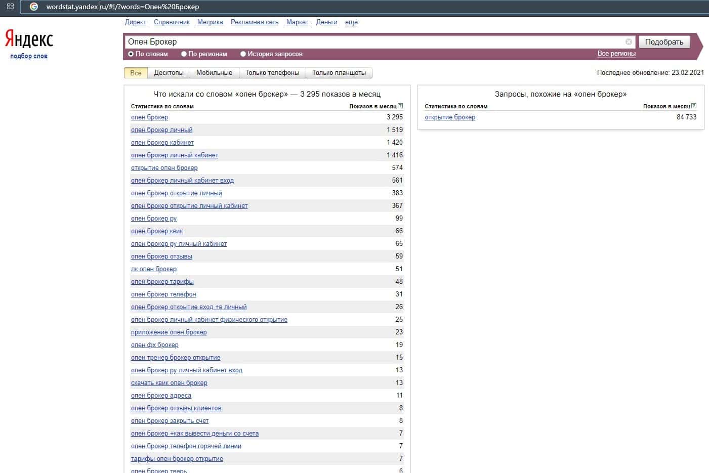Click the Yandex logo
Screen dimensions: 709x473
29,39
